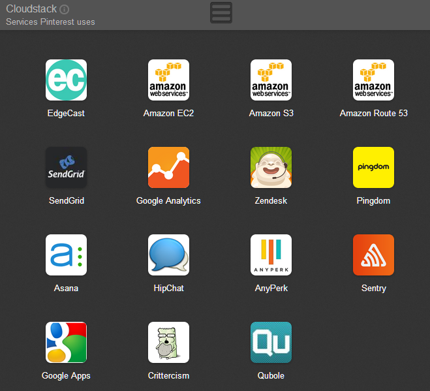
Task: Click the EdgeCast label text
Action: click(66, 114)
